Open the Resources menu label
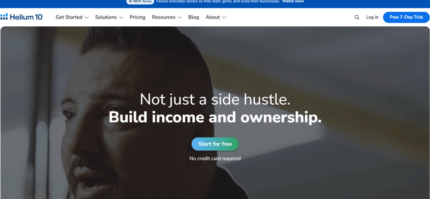This screenshot has width=430, height=199. [x=164, y=17]
